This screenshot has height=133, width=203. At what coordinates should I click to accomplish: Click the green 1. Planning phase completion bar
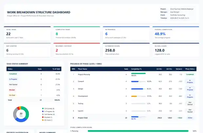click(138, 131)
